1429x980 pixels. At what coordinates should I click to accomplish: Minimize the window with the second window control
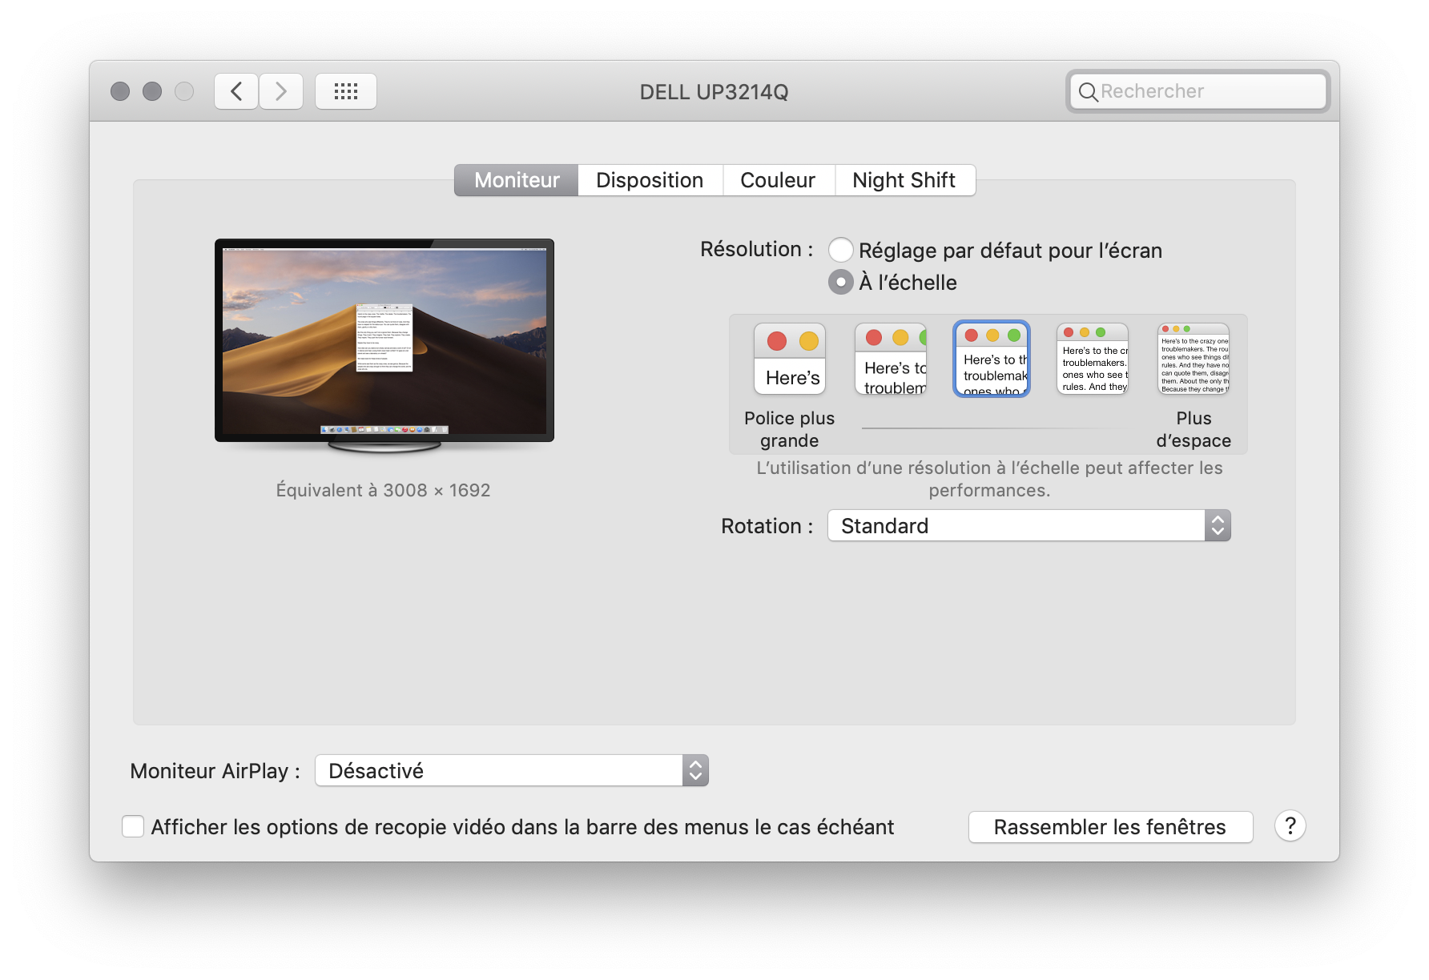[x=152, y=91]
